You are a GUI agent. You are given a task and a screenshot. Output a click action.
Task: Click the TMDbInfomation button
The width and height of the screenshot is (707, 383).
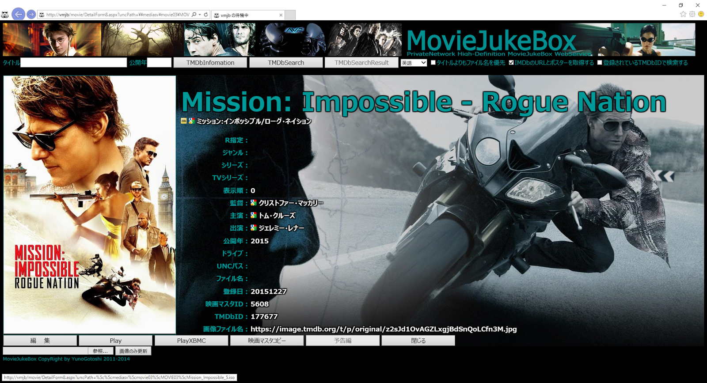pos(210,63)
